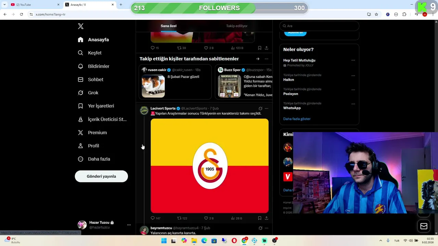438x246 pixels.
Task: Open rusen cakir profile link
Action: tap(157, 70)
